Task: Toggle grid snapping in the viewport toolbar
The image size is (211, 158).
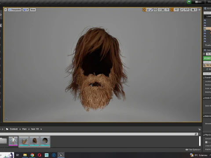Action: [163, 10]
